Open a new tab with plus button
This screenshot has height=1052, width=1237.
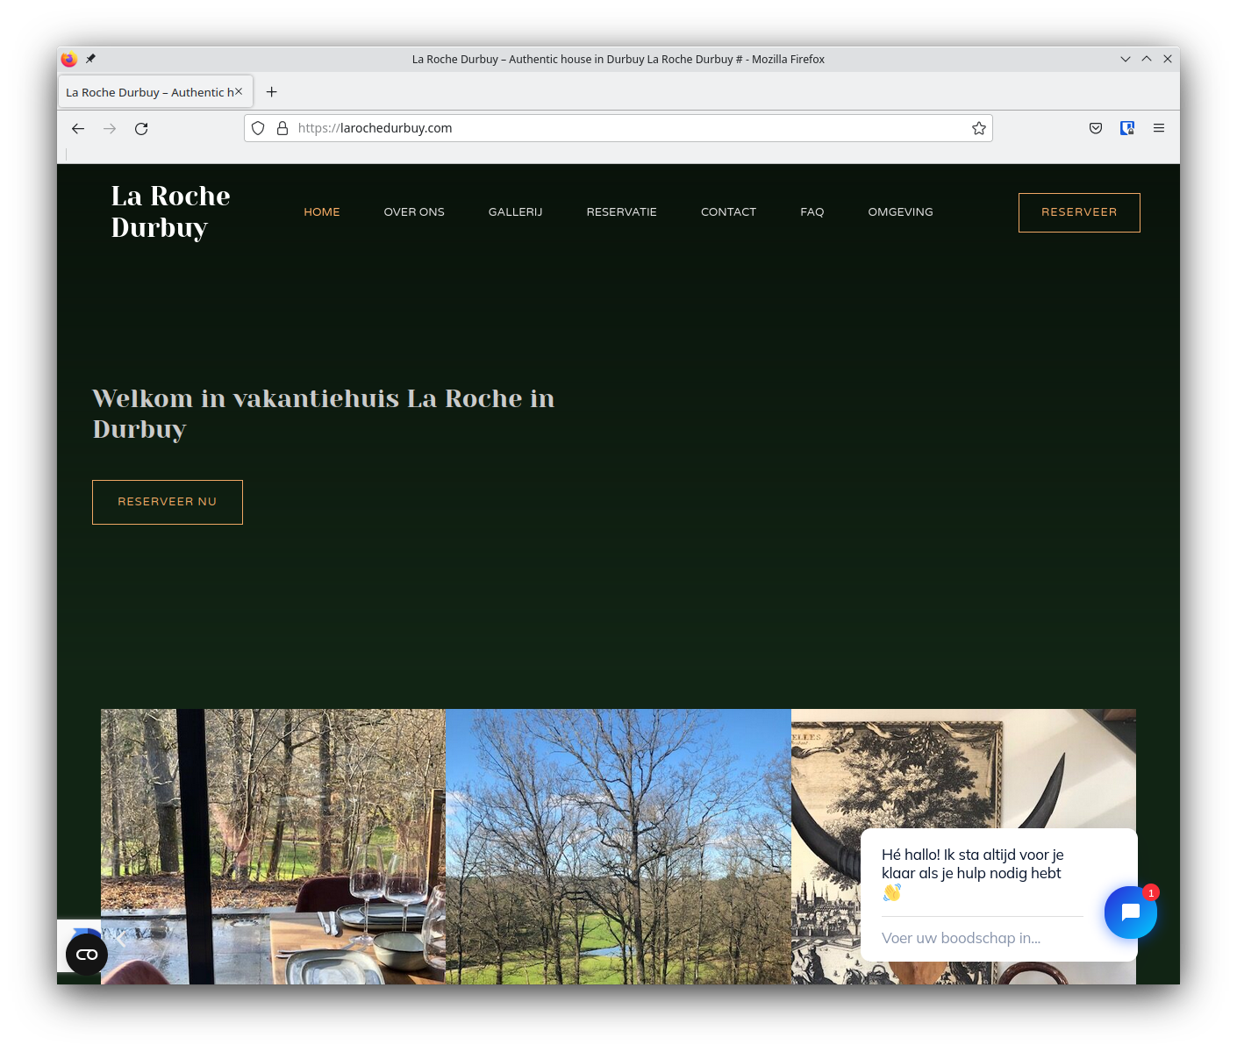(x=272, y=92)
